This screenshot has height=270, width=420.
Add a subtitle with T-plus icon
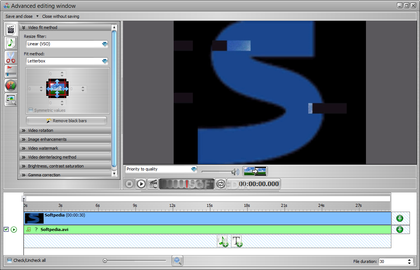coord(237,241)
